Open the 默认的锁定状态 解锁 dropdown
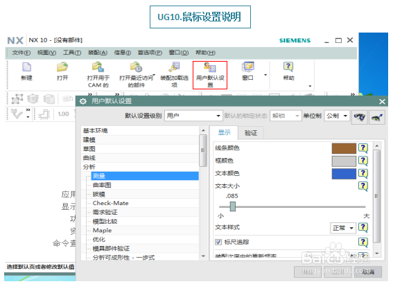Screen dimensions: 393x284 tap(286, 116)
